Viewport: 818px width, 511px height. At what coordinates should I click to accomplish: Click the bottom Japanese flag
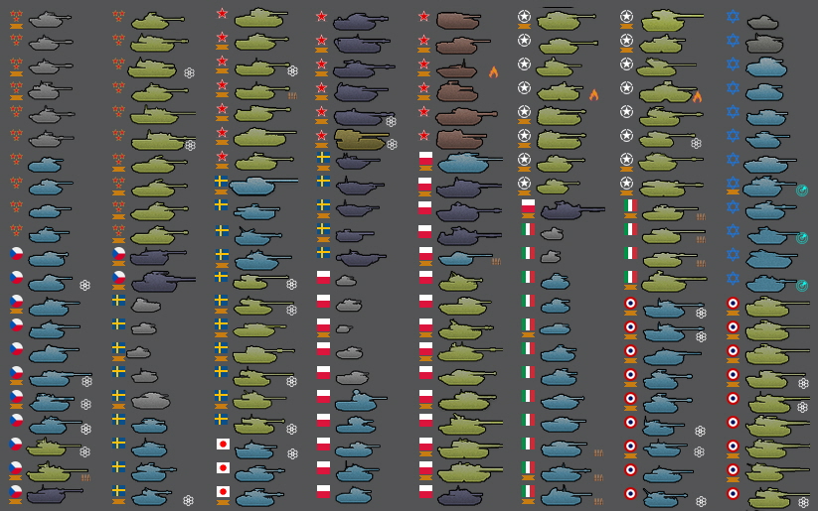coord(223,492)
